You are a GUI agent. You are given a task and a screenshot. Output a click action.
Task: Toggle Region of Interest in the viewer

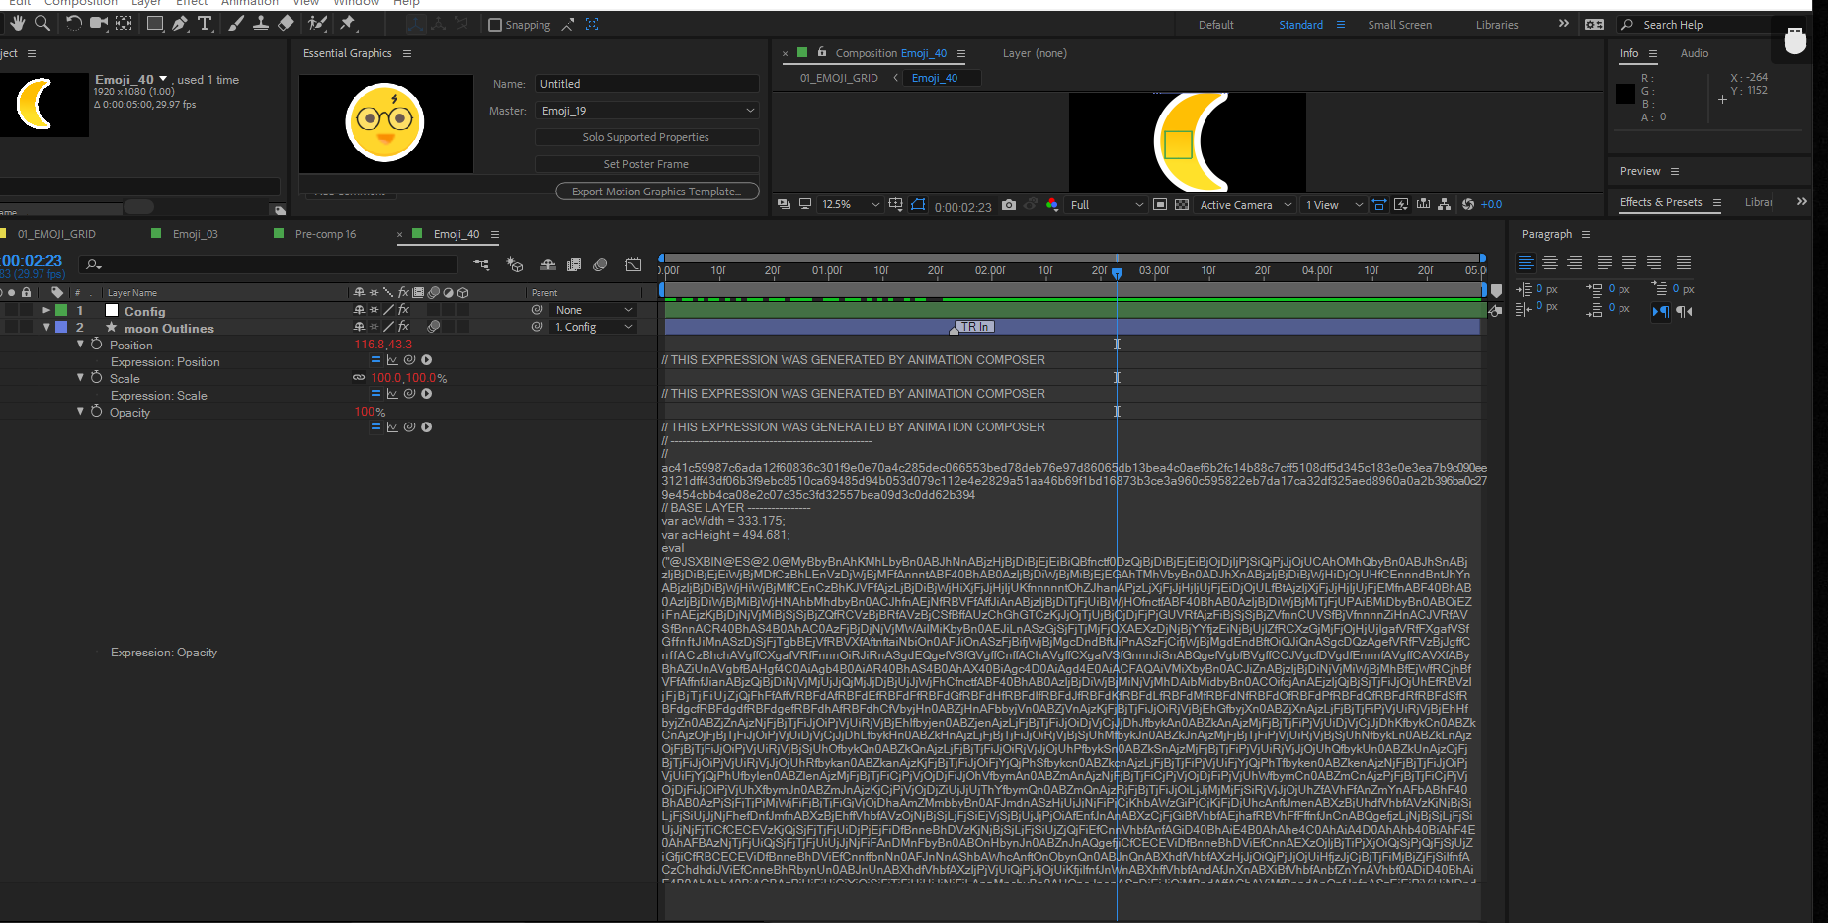1160,205
